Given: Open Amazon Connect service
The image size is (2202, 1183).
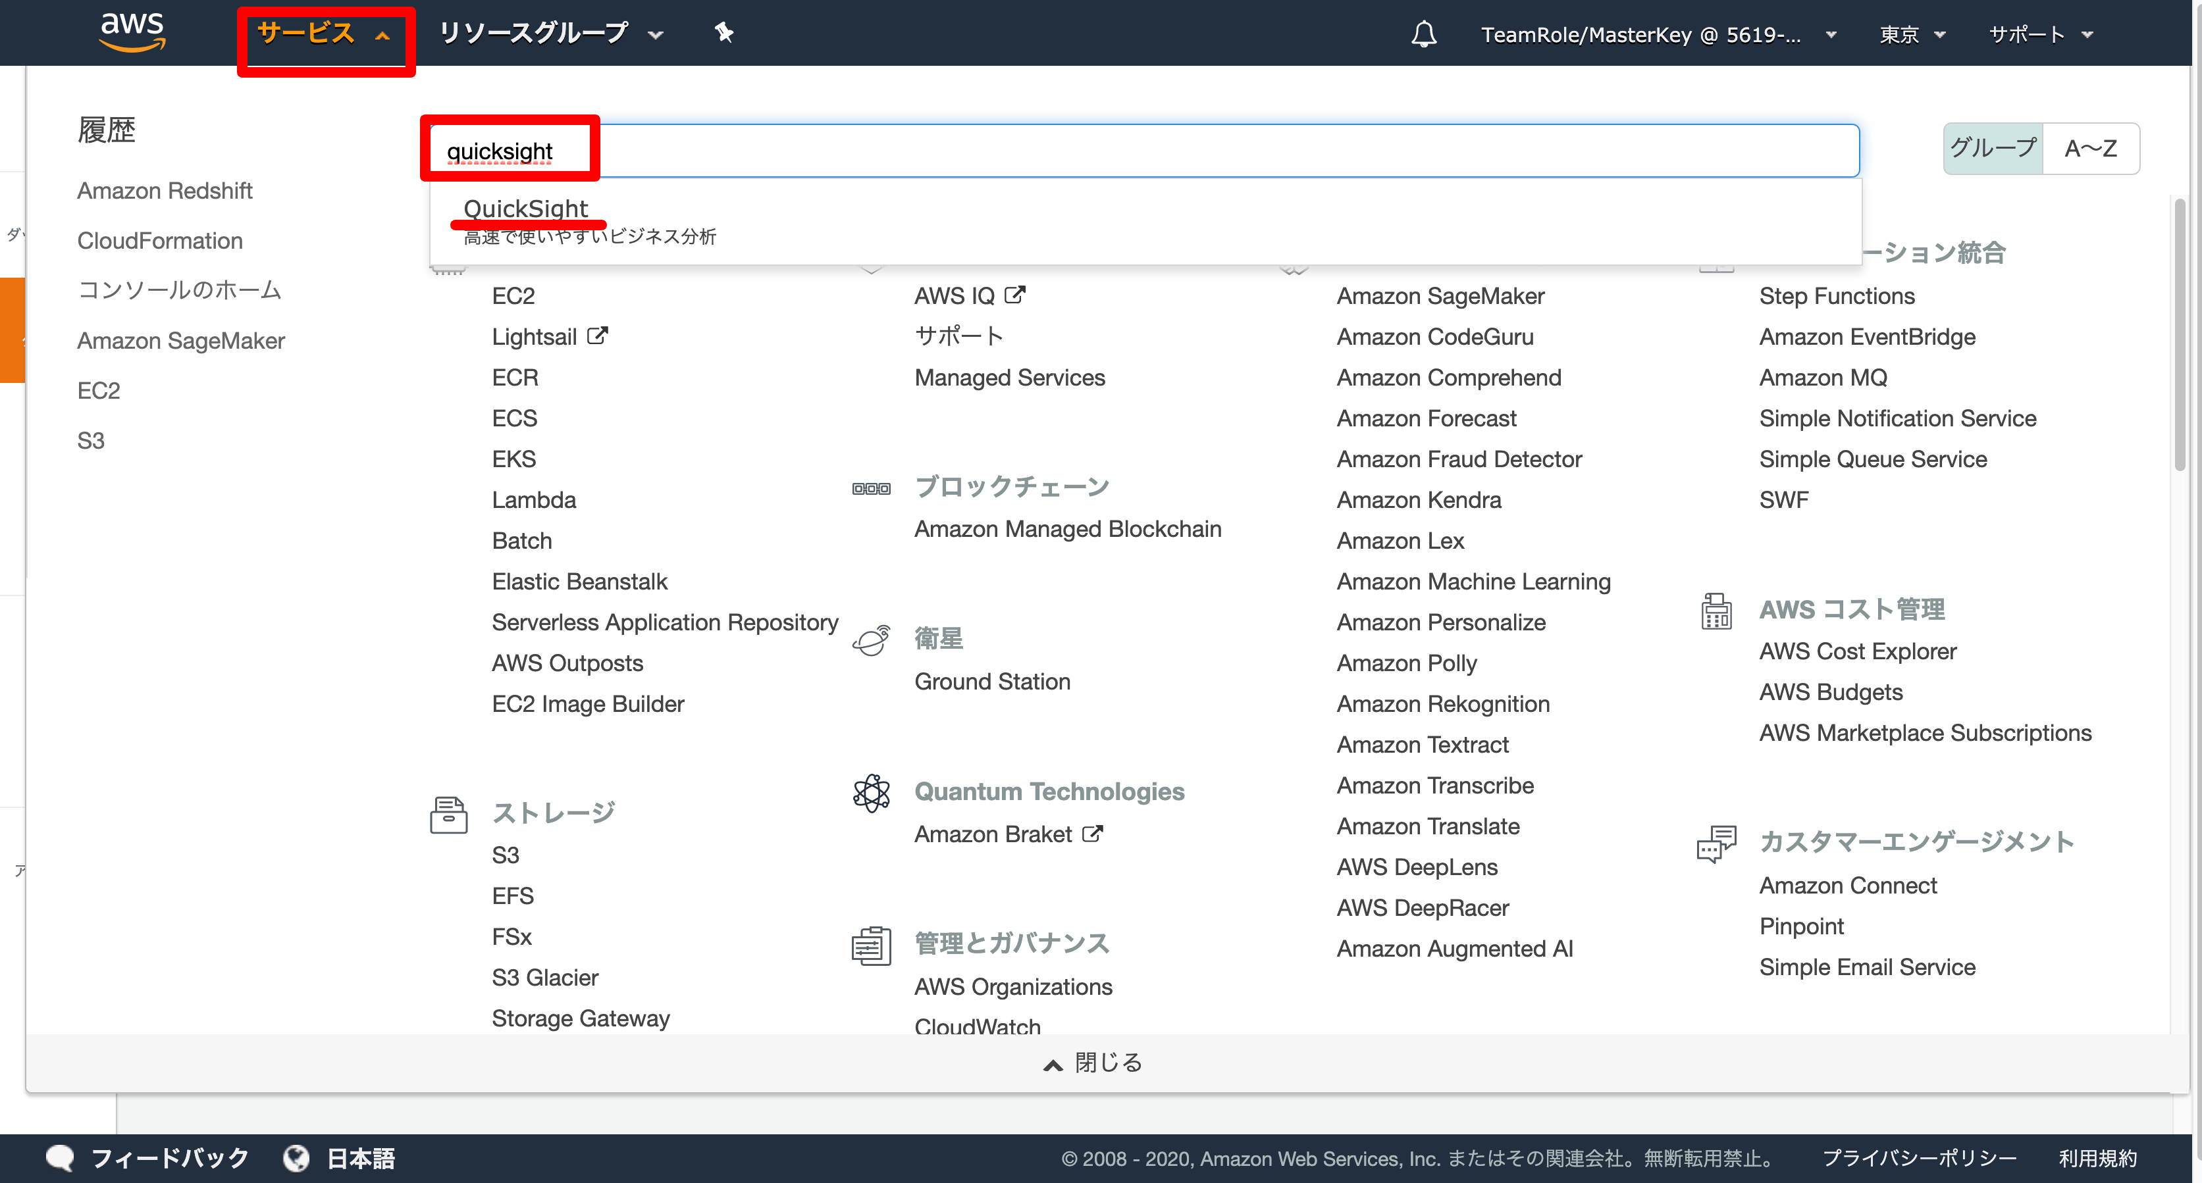Looking at the screenshot, I should [1848, 886].
